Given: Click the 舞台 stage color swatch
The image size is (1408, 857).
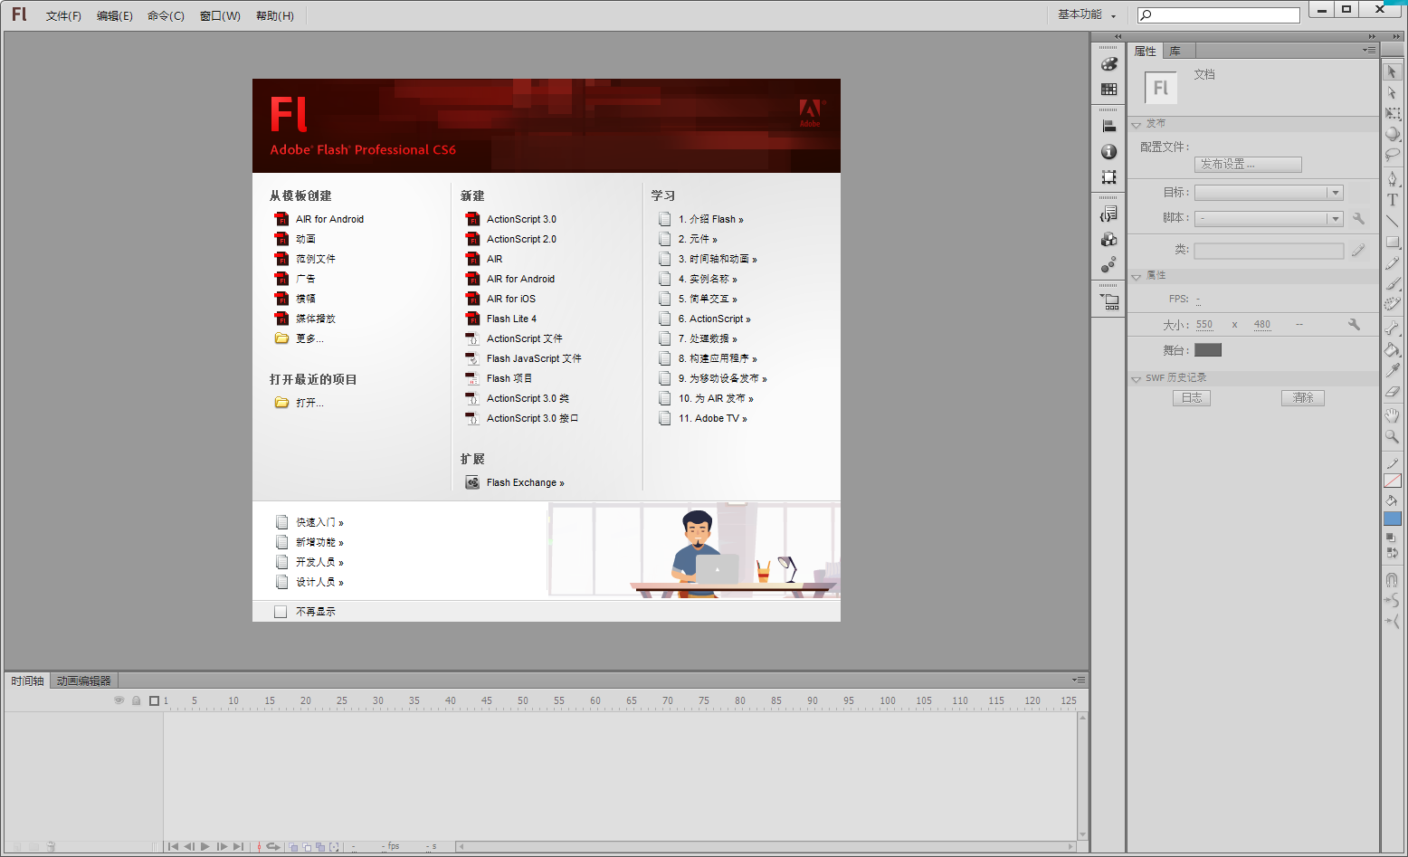Looking at the screenshot, I should coord(1208,350).
